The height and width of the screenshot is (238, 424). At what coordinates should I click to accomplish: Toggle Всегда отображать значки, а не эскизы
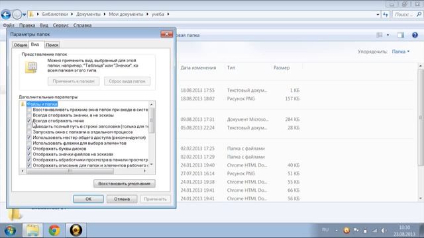(x=29, y=115)
